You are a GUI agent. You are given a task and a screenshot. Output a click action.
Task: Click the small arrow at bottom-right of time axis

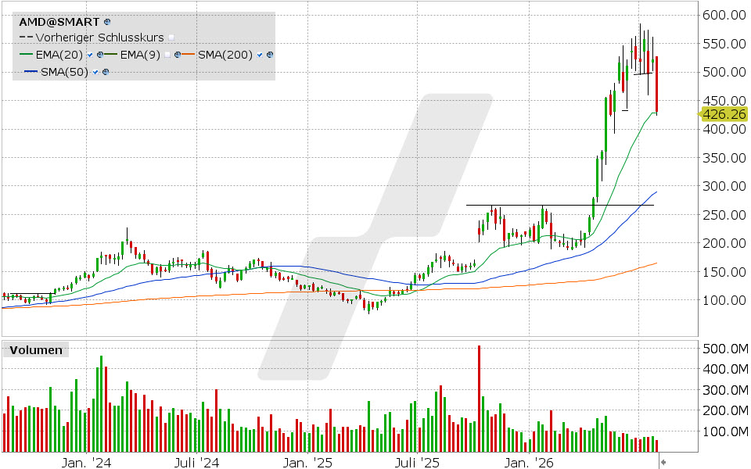click(663, 462)
